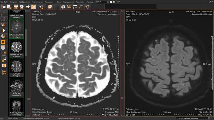This screenshot has width=214, height=120.
Task: Click the left ADC brain image viewer
Action: click(76, 63)
